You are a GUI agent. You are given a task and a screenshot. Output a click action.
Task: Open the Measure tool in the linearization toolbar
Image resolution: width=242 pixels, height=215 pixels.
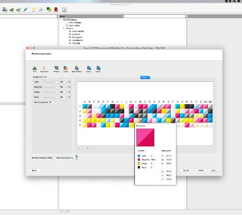pos(56,68)
